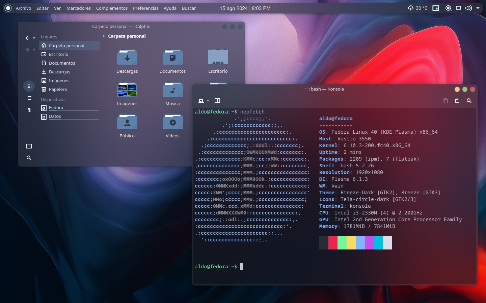
Task: Open a new tab in Konsole
Action: [201, 101]
